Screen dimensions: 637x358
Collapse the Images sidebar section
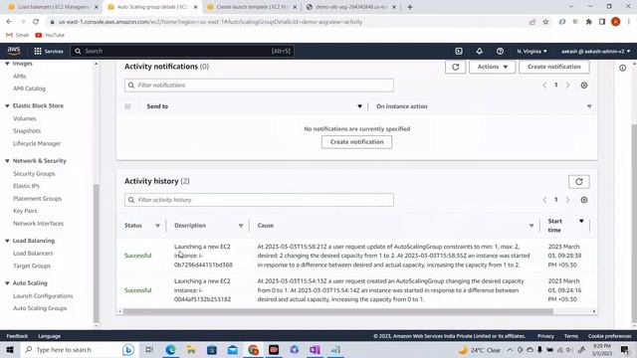tap(7, 64)
